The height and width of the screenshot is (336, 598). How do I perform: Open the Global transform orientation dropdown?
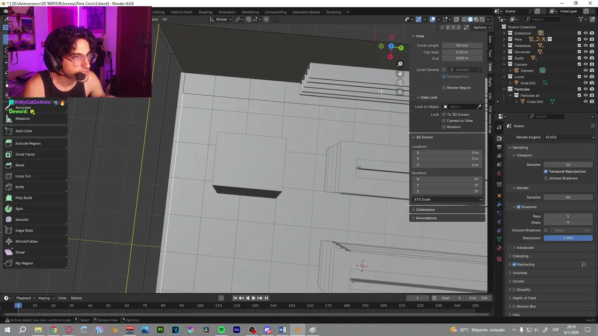tap(221, 19)
